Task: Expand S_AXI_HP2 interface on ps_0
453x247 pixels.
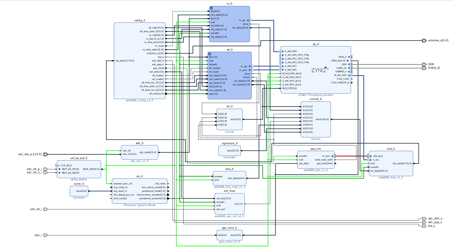Action: click(283, 70)
